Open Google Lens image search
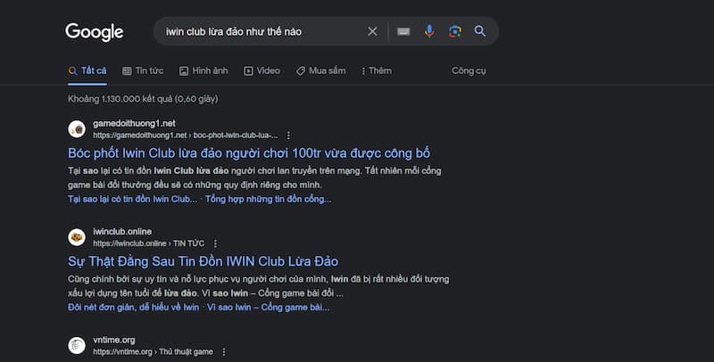The width and height of the screenshot is (714, 362). click(454, 32)
